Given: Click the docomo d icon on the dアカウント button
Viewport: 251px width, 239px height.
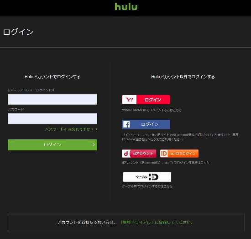Looking at the screenshot, I should (126, 154).
